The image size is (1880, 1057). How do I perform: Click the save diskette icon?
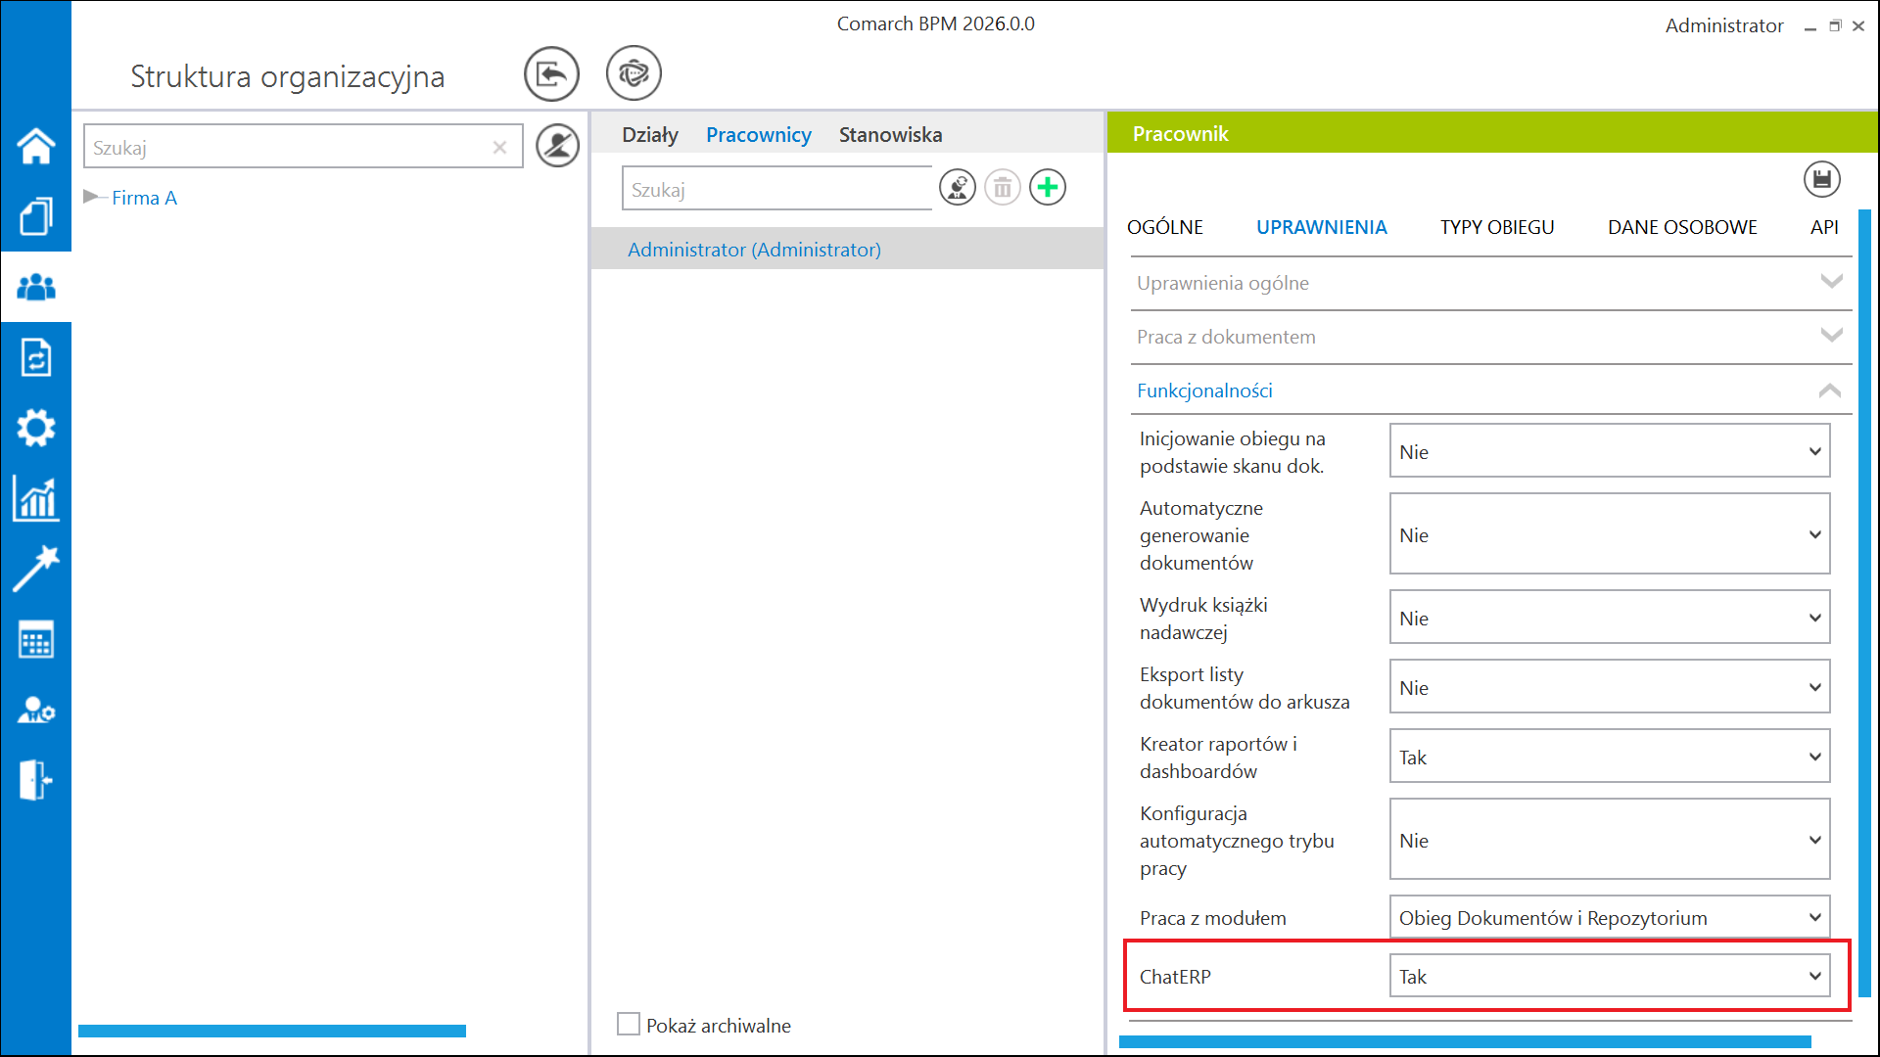point(1821,180)
